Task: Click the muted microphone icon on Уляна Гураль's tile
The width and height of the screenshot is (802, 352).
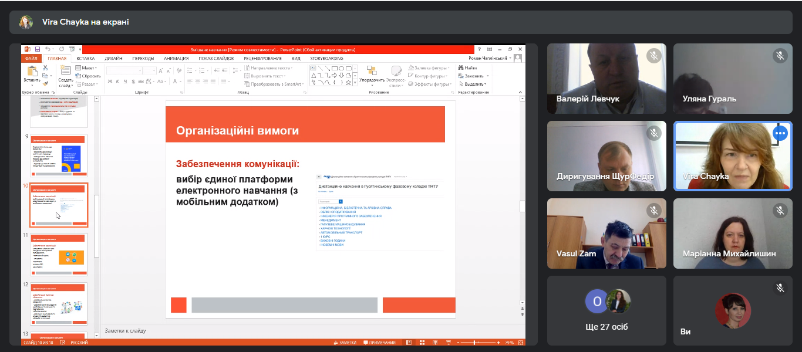Action: click(780, 56)
